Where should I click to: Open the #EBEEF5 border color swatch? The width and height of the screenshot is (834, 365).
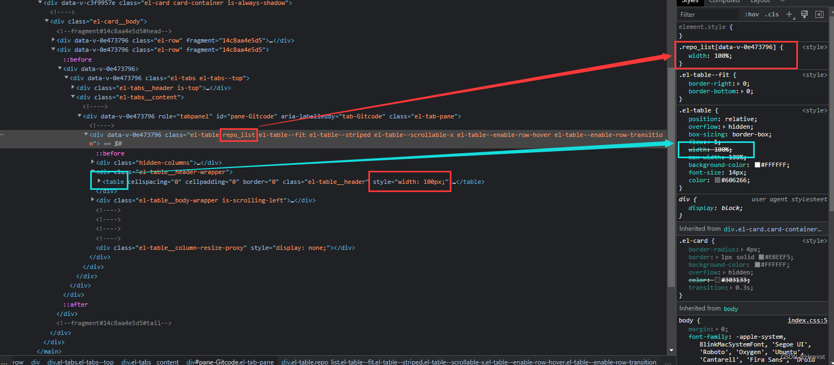tap(761, 257)
